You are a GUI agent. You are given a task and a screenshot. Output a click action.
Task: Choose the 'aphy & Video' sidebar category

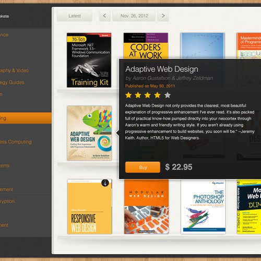click(26, 70)
